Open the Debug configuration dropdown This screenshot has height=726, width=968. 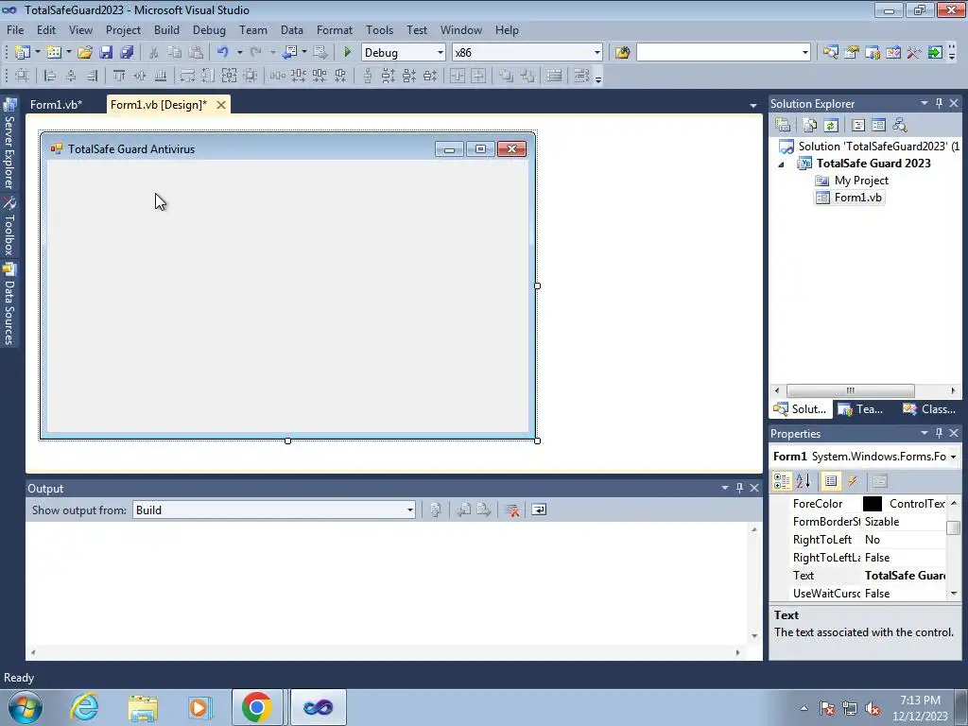(440, 53)
